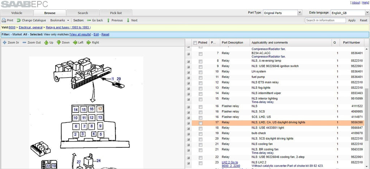Expand row 8 reversing lamp relay
The height and width of the screenshot is (169, 370).
pyautogui.click(x=188, y=61)
